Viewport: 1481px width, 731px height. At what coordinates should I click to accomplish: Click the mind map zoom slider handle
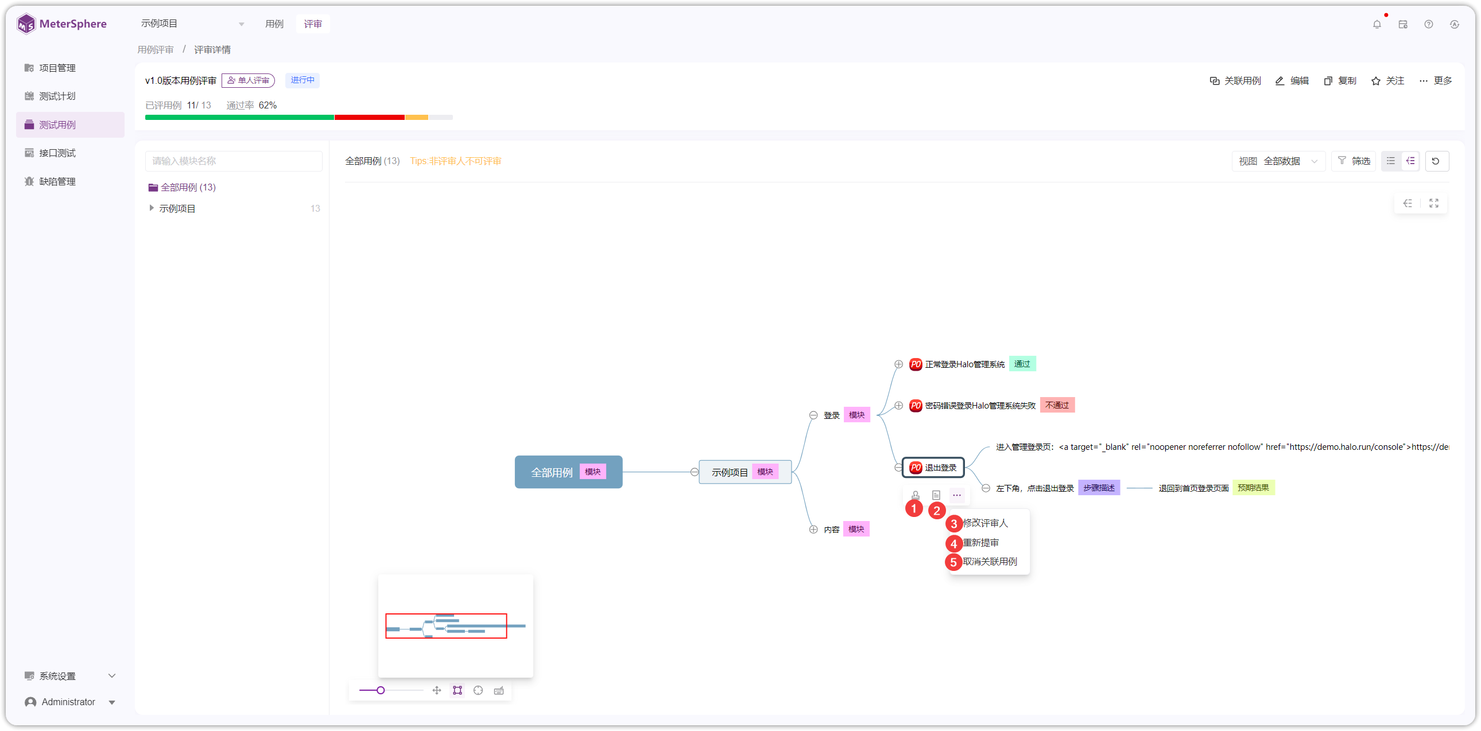pyautogui.click(x=380, y=690)
